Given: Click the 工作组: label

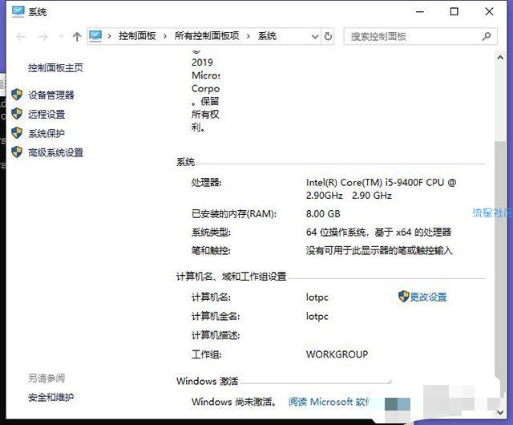Looking at the screenshot, I should click(x=207, y=354).
